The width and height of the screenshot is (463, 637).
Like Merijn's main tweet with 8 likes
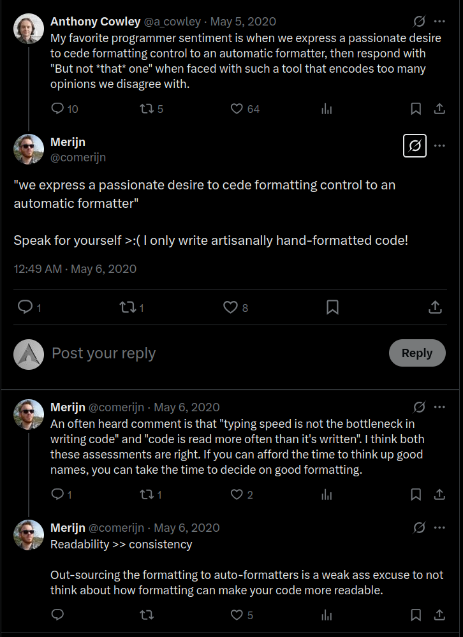(x=230, y=307)
